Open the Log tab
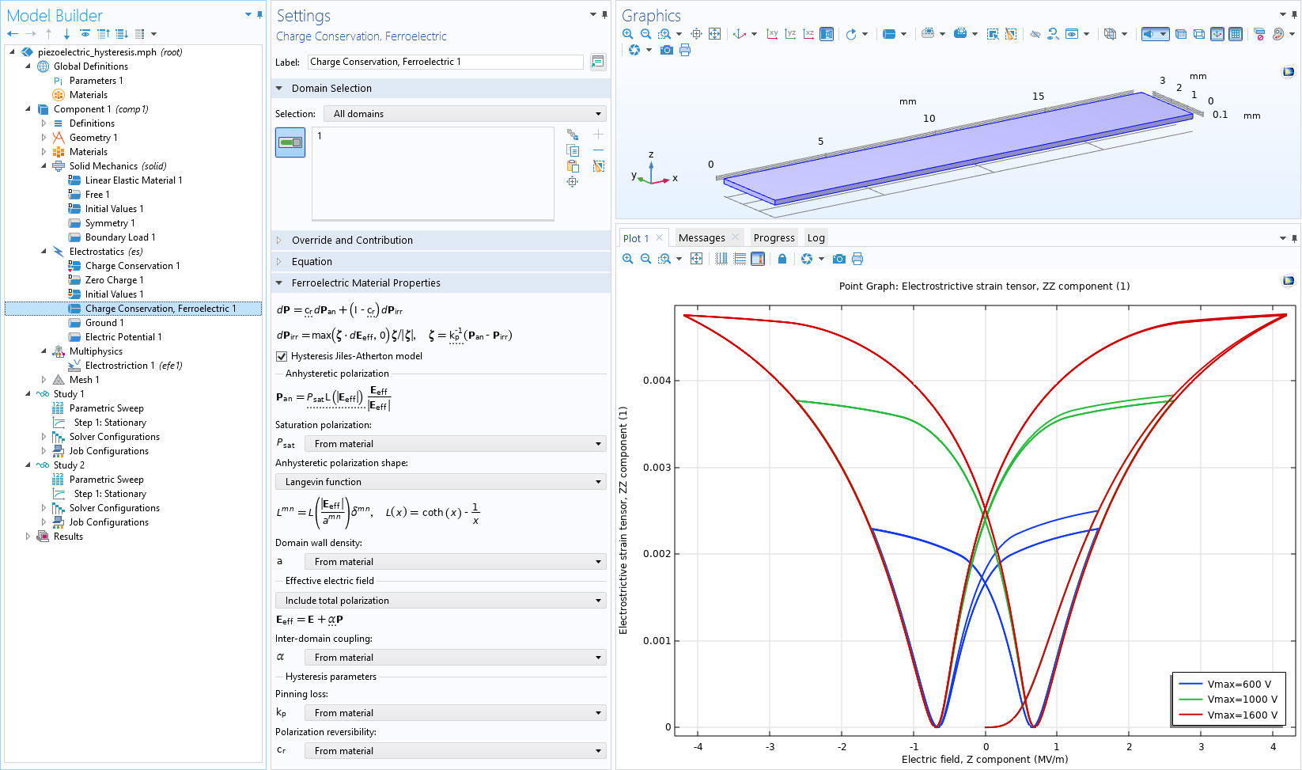Screen dimensions: 1302x770 pyautogui.click(x=816, y=238)
